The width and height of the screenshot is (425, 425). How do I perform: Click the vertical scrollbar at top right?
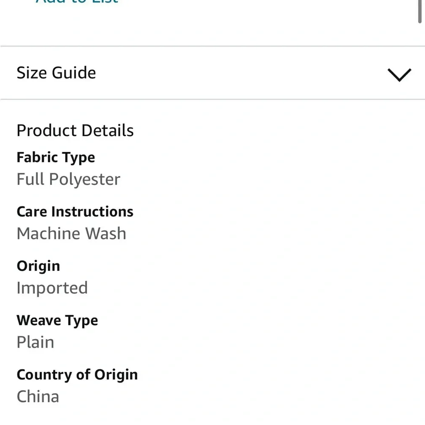(420, 11)
